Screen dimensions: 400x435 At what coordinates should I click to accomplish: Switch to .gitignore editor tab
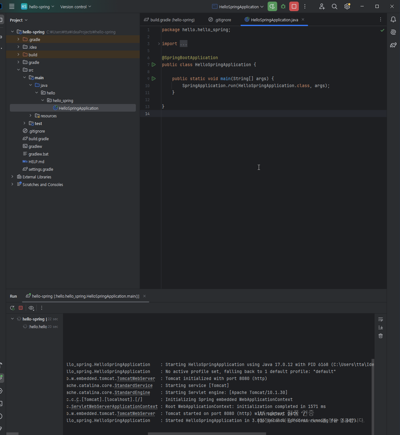tap(220, 20)
